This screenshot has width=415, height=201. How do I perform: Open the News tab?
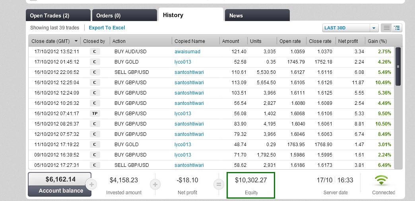[x=257, y=15]
